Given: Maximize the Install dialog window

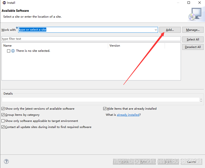Looking at the screenshot, I should click(x=189, y=3).
